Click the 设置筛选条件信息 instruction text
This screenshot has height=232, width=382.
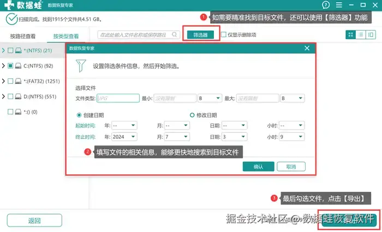136,66
